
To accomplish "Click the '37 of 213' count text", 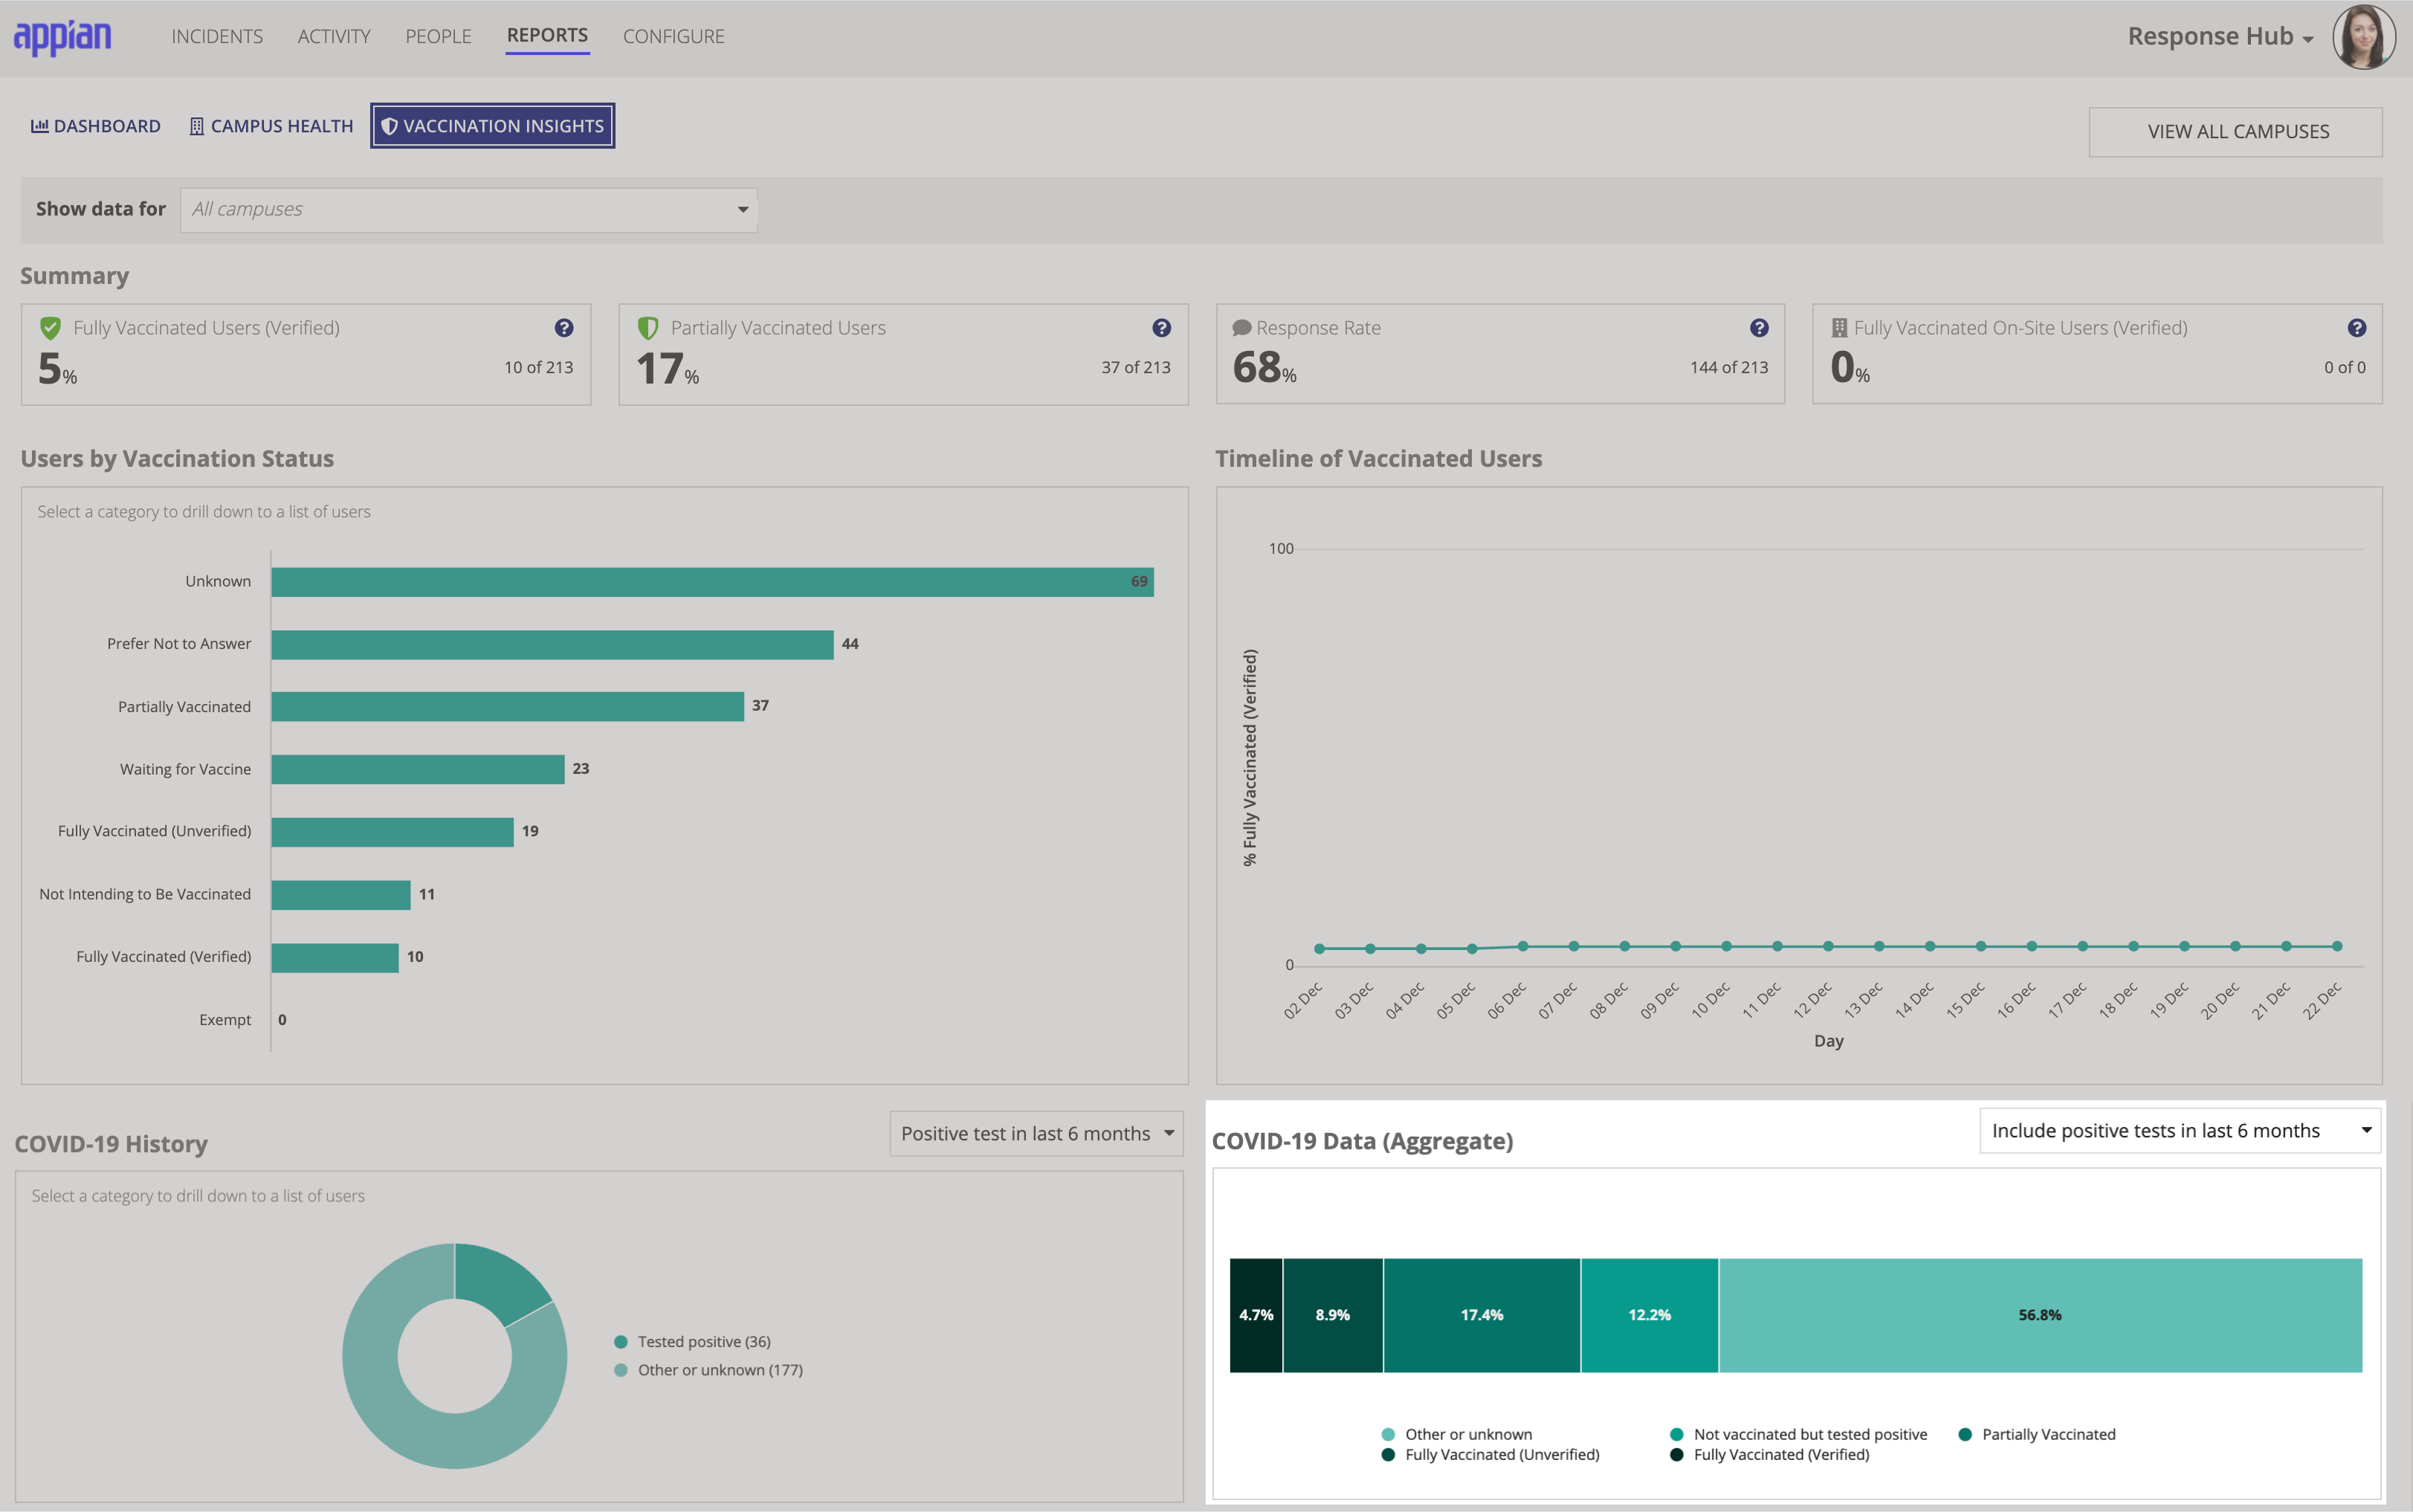I will (x=1136, y=367).
